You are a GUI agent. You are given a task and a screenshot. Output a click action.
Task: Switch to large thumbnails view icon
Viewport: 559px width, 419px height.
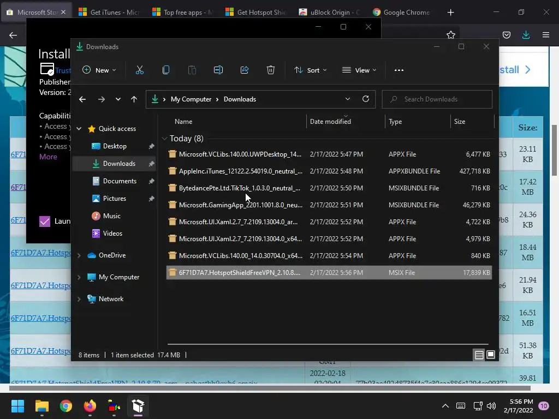[491, 355]
